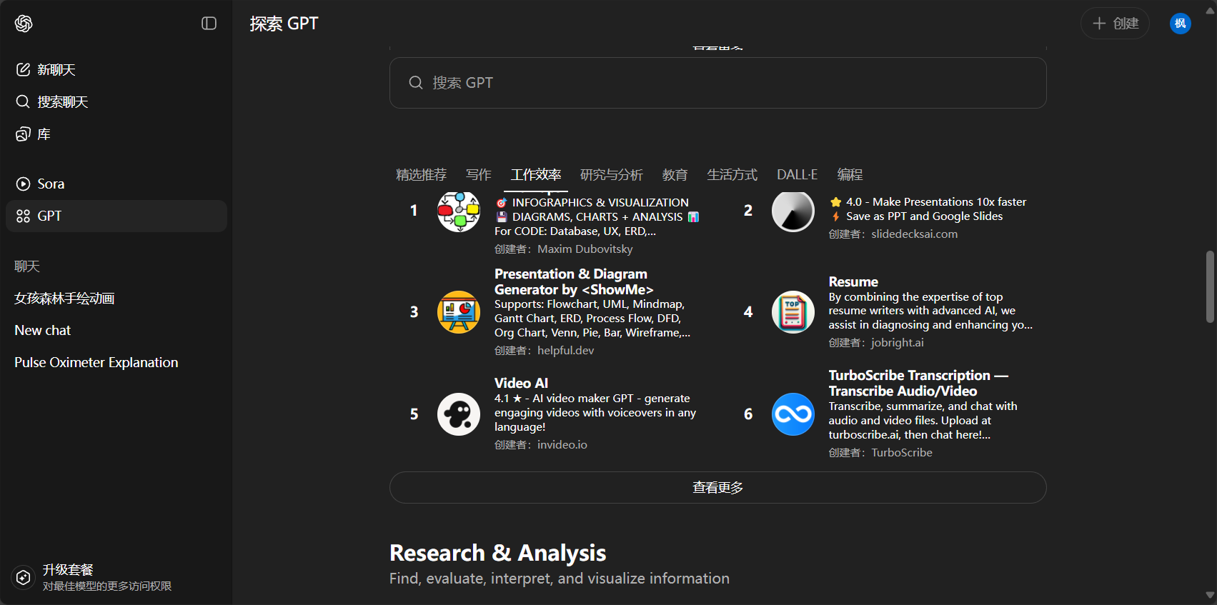Open the Infographics & Visualization GPT icon
Viewport: 1217px width, 605px height.
(x=459, y=211)
